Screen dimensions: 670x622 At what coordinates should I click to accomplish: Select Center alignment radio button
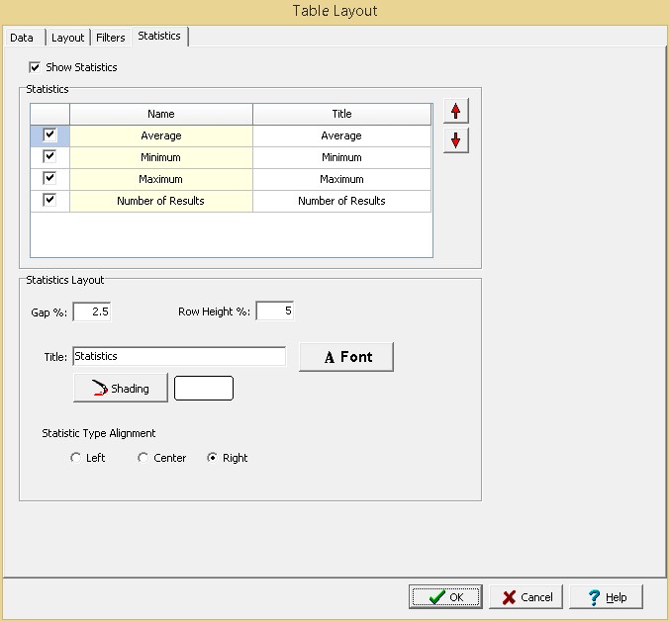(144, 458)
